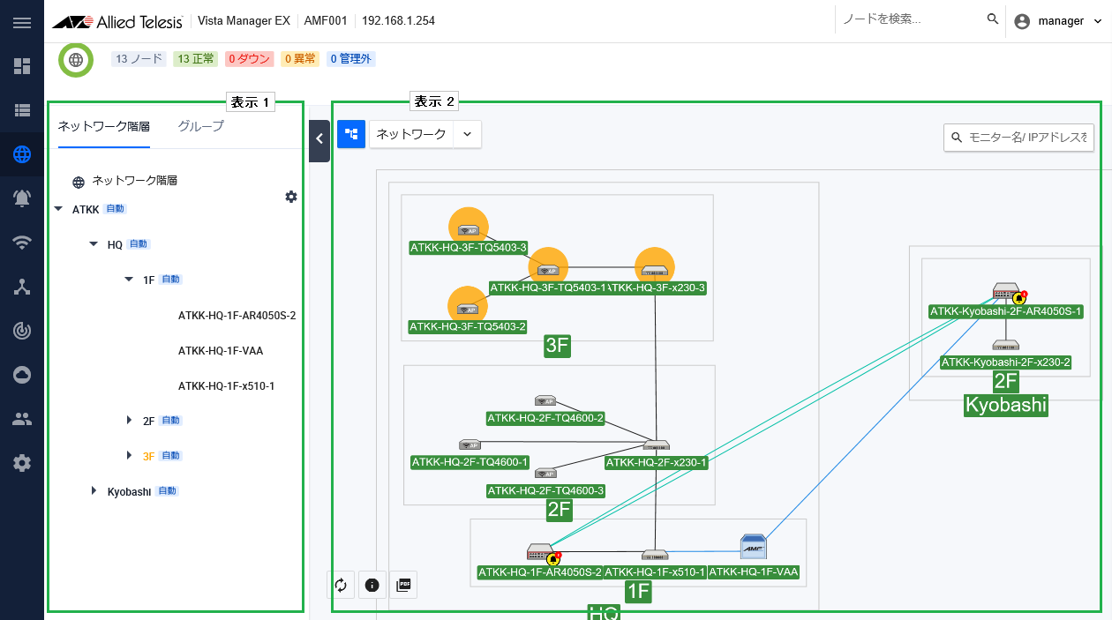Click the refresh map button
The height and width of the screenshot is (620, 1112).
(342, 585)
